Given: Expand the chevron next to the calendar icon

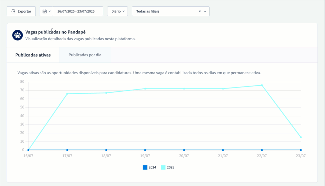Looking at the screenshot, I should pos(50,11).
